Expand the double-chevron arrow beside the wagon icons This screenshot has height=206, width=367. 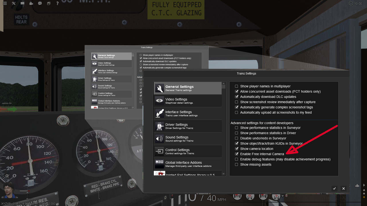(x=282, y=196)
